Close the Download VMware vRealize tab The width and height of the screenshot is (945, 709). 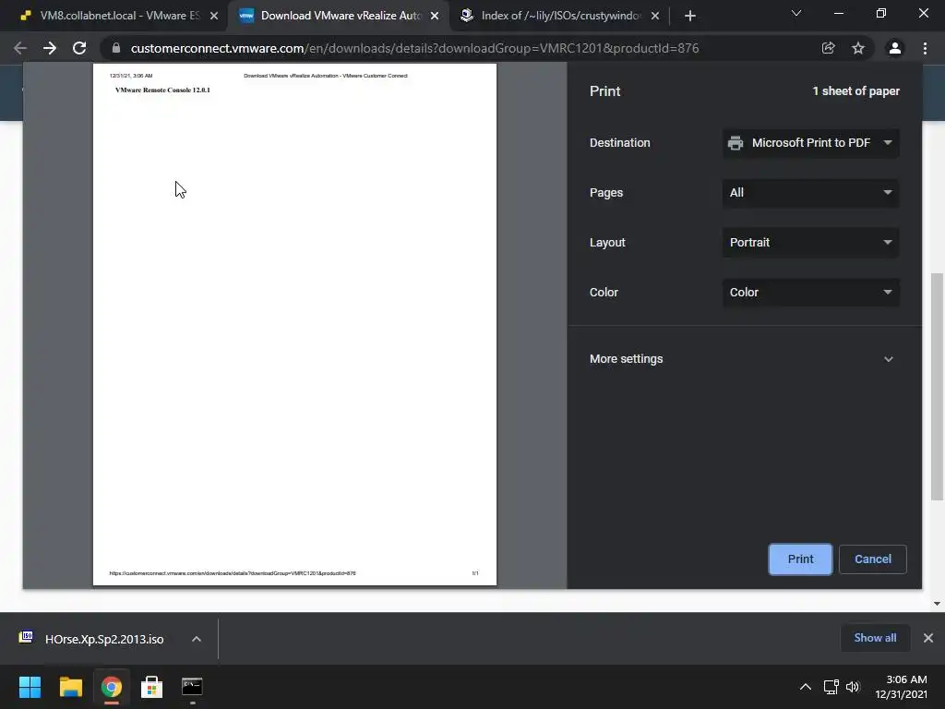tap(435, 16)
